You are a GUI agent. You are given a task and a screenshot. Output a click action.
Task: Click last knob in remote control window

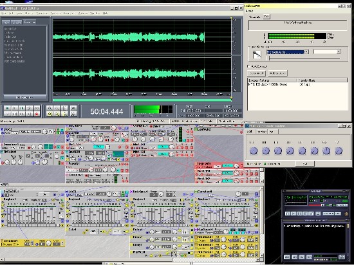coord(339,151)
